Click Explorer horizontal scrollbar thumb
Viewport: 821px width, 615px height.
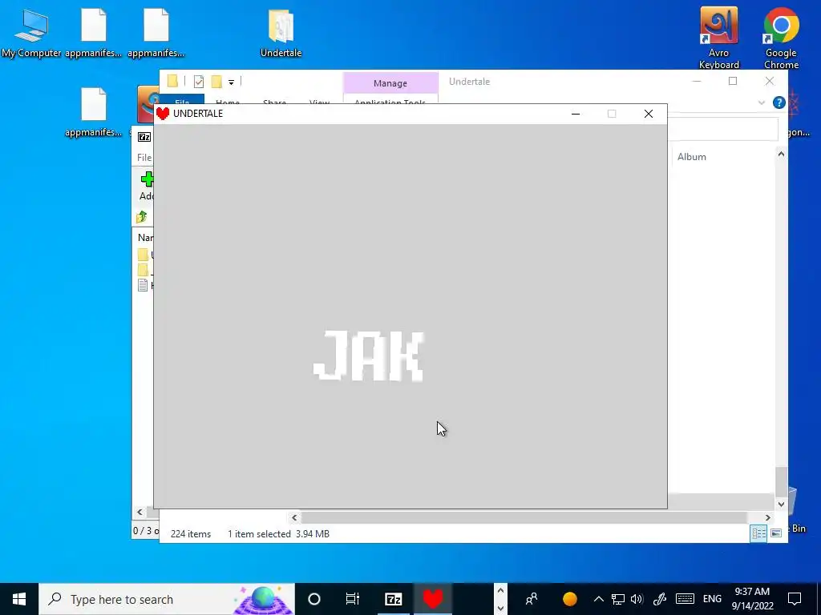(524, 517)
